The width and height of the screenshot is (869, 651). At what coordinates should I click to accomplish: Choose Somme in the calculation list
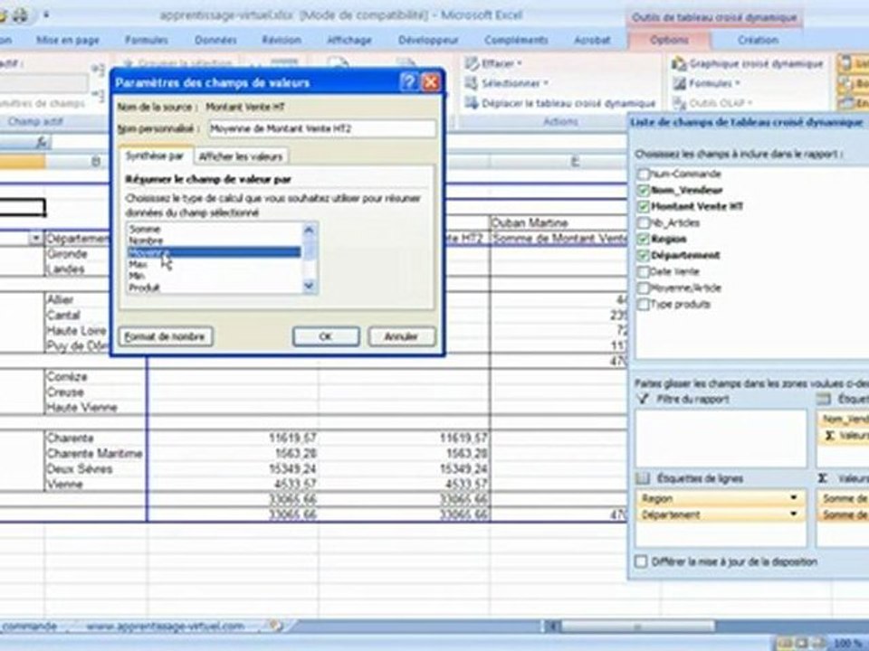(215, 229)
